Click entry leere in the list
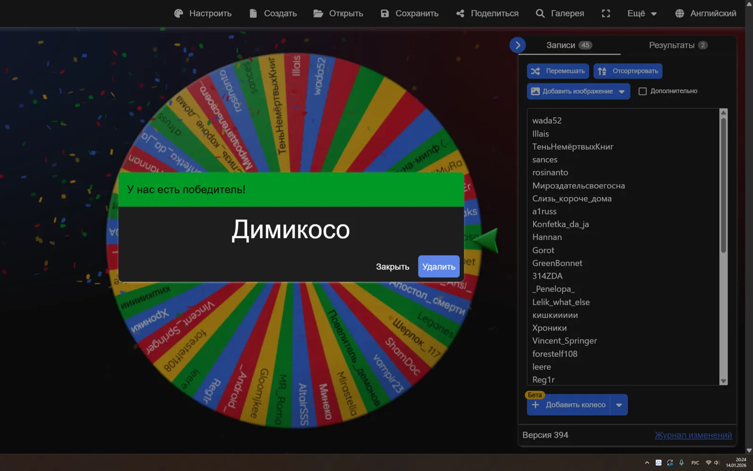The width and height of the screenshot is (753, 471). 541,366
